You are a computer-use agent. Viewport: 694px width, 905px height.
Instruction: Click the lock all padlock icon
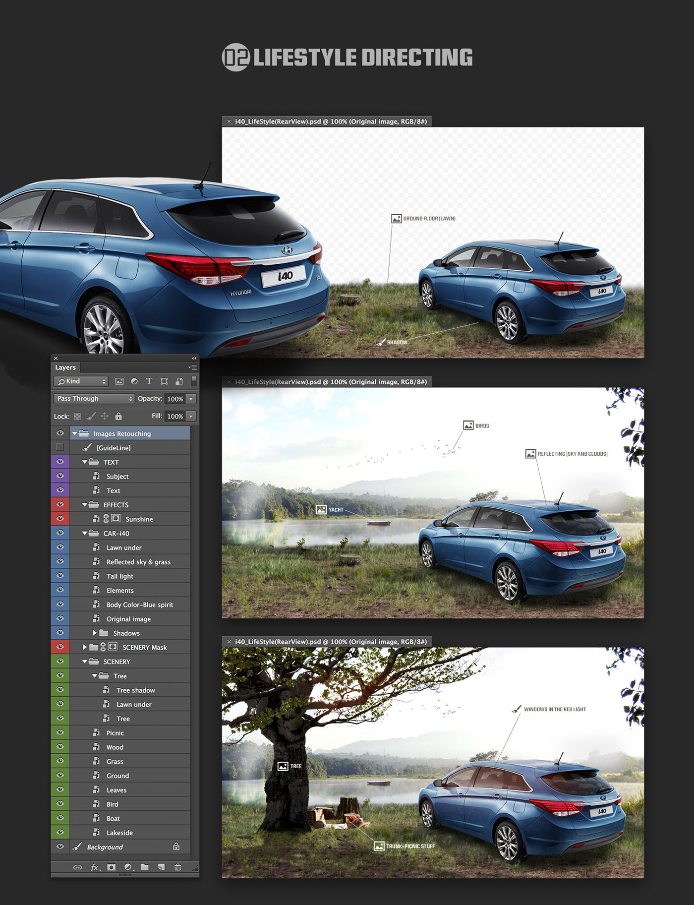click(118, 416)
